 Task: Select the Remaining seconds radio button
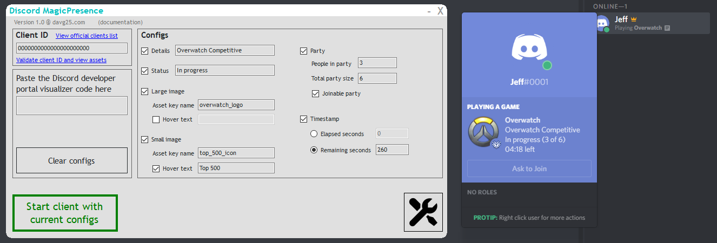tap(314, 150)
